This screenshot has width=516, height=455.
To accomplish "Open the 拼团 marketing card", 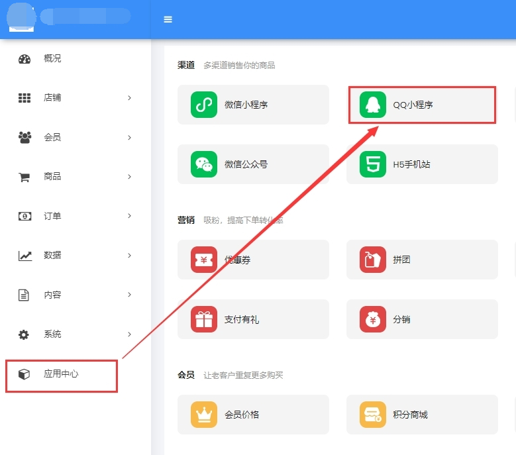I will [x=422, y=260].
